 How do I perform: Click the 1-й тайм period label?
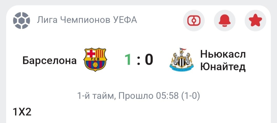94,96
